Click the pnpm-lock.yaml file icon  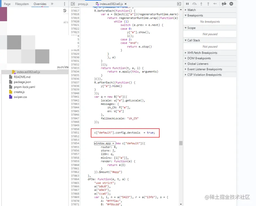point(11,87)
